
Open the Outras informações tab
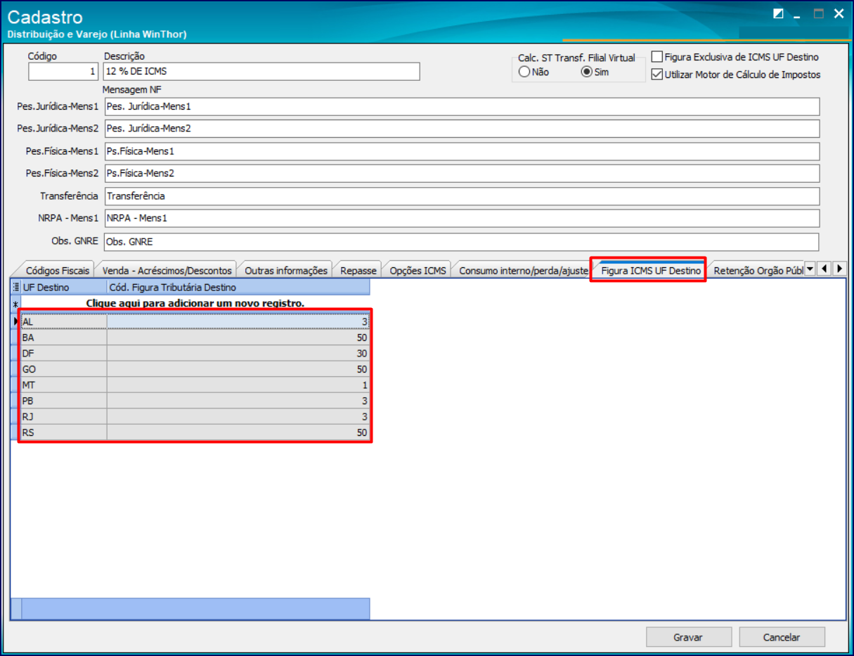[x=286, y=270]
